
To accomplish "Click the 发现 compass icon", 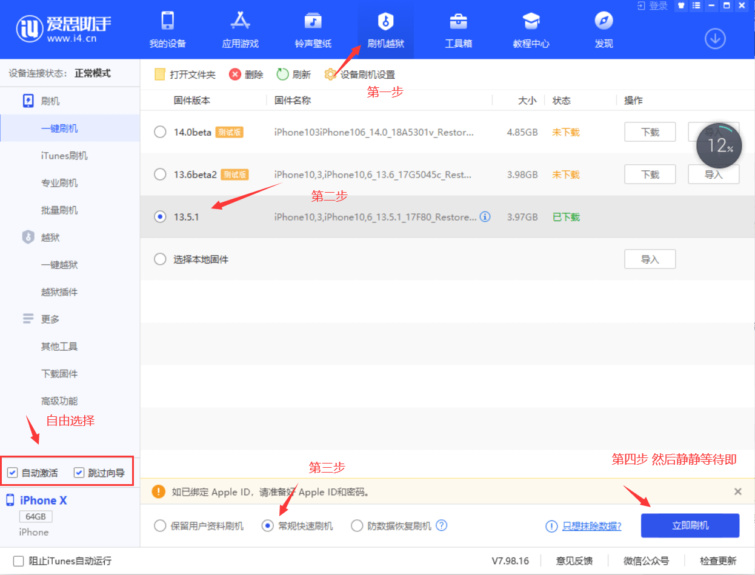I will 604,21.
